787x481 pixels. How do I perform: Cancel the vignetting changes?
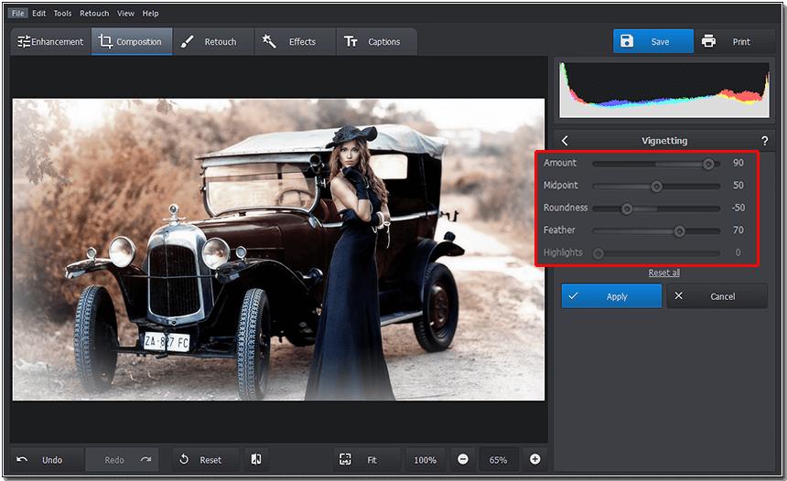tap(717, 296)
